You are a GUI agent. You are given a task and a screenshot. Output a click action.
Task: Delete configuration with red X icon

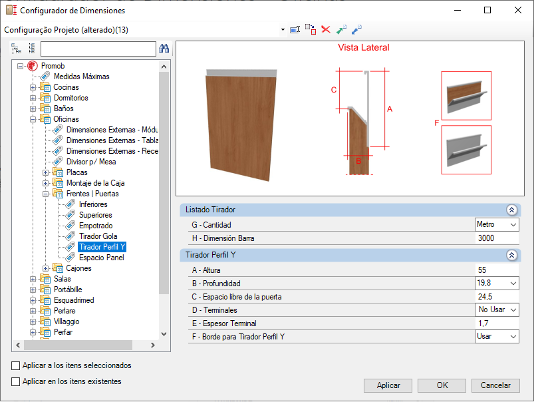(x=326, y=30)
